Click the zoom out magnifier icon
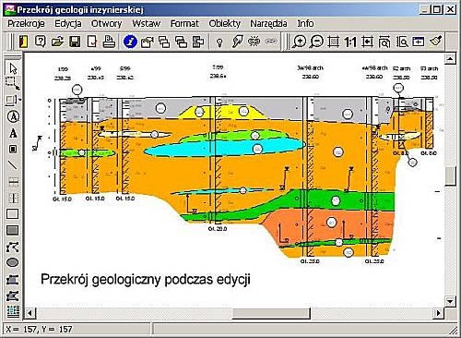Viewport: 461px width, 338px height. 316,42
